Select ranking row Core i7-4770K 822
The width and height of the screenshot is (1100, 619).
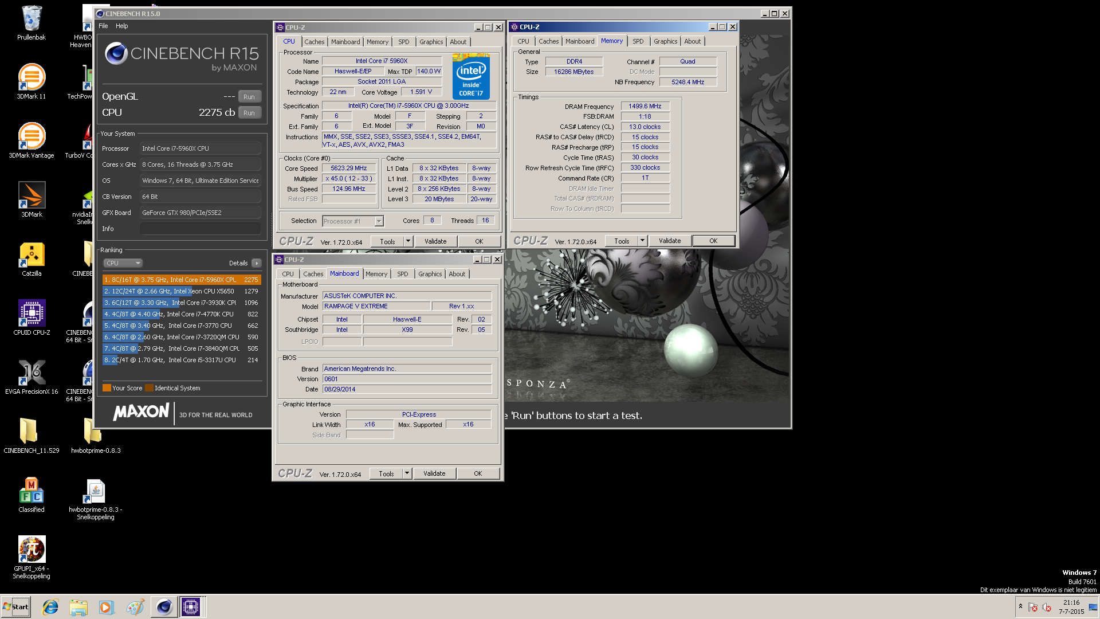(x=182, y=314)
